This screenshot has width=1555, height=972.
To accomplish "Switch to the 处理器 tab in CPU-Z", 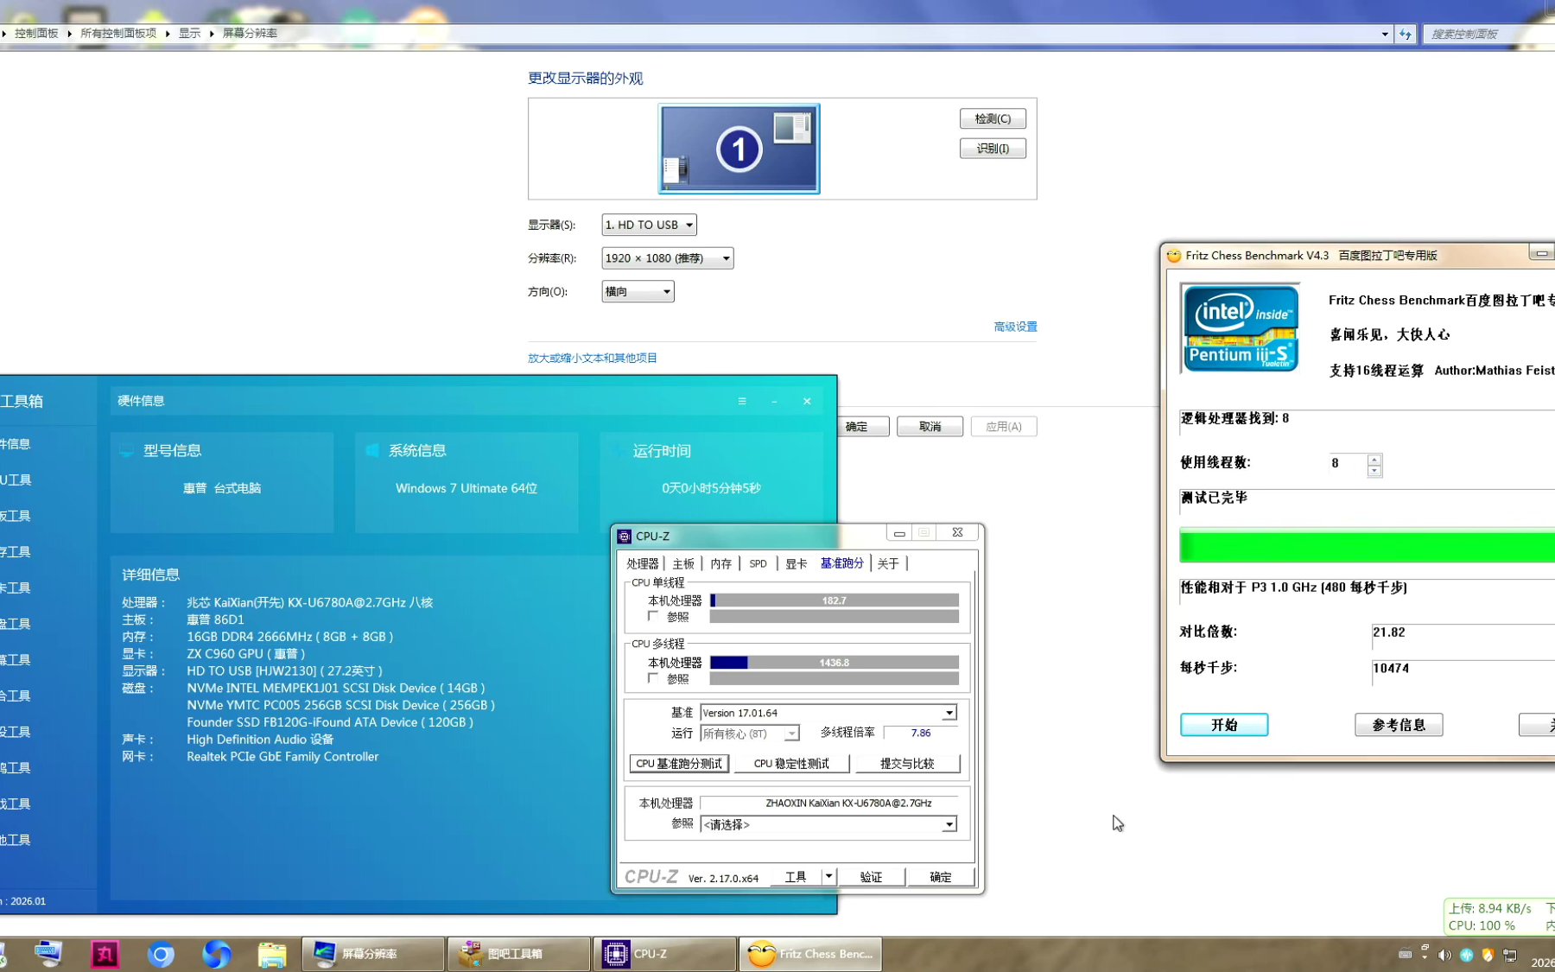I will coord(642,563).
